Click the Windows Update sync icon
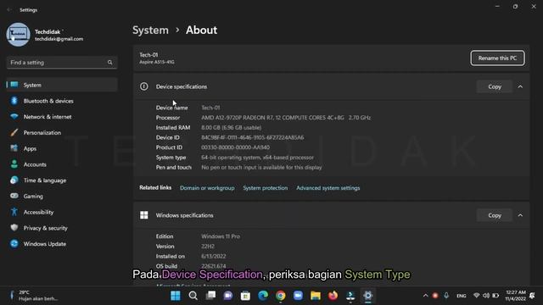The width and height of the screenshot is (543, 305). coord(14,243)
